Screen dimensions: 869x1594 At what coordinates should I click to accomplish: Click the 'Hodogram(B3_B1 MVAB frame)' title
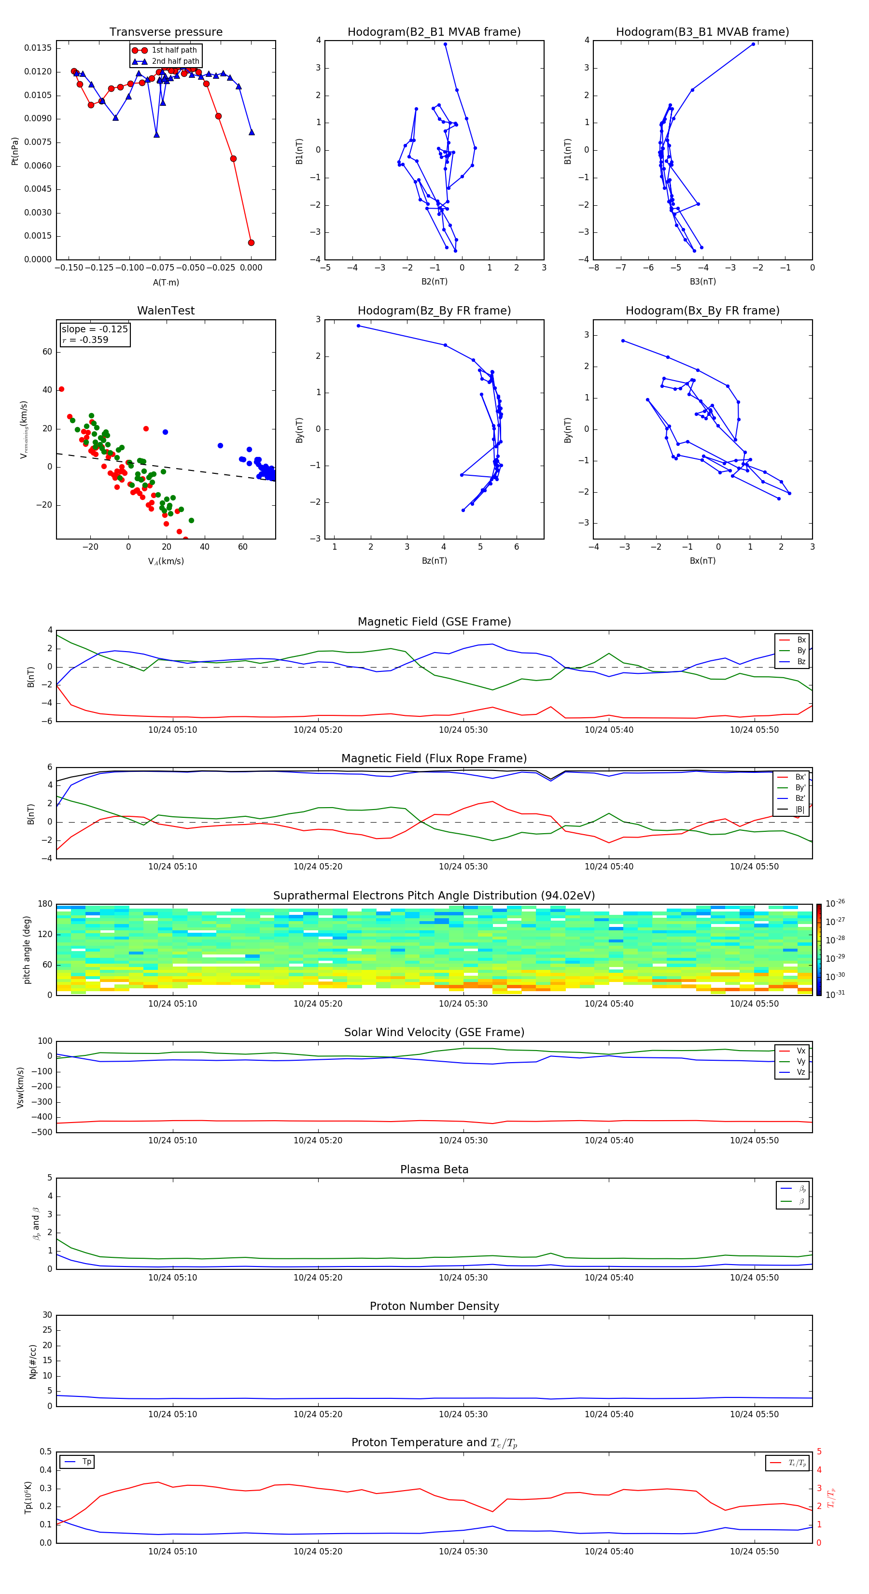(x=702, y=32)
